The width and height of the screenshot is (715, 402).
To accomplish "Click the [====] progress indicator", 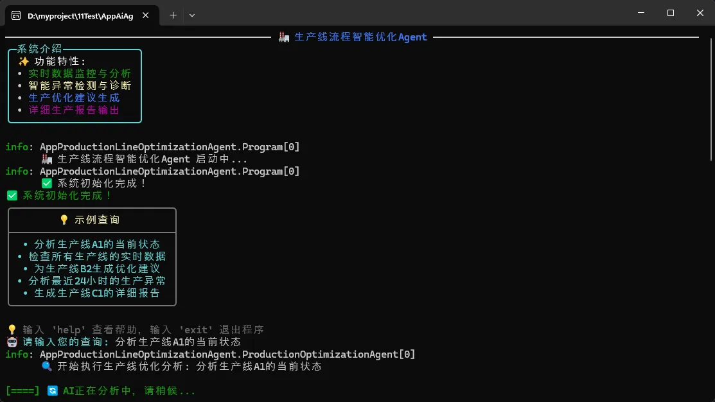I will point(22,390).
